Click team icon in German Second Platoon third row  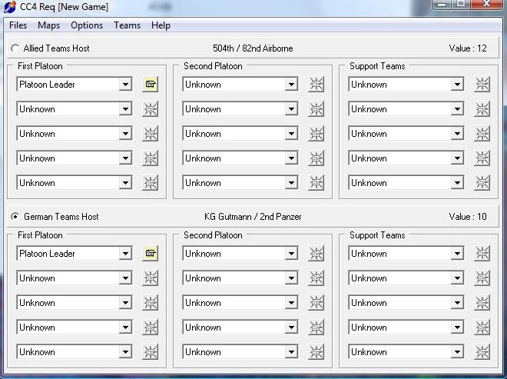pyautogui.click(x=316, y=303)
